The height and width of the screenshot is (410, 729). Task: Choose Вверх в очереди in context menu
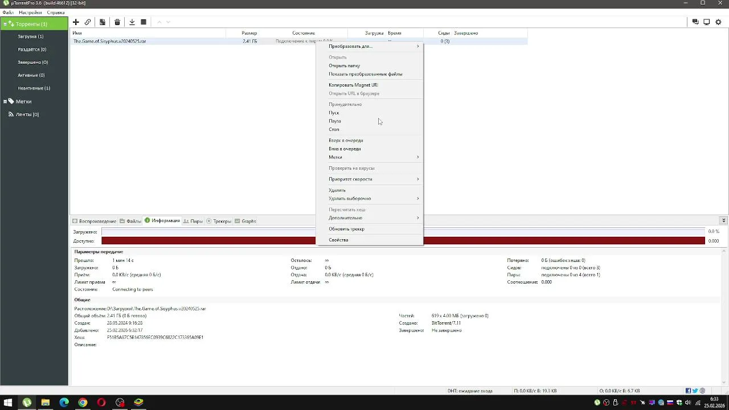click(370, 140)
